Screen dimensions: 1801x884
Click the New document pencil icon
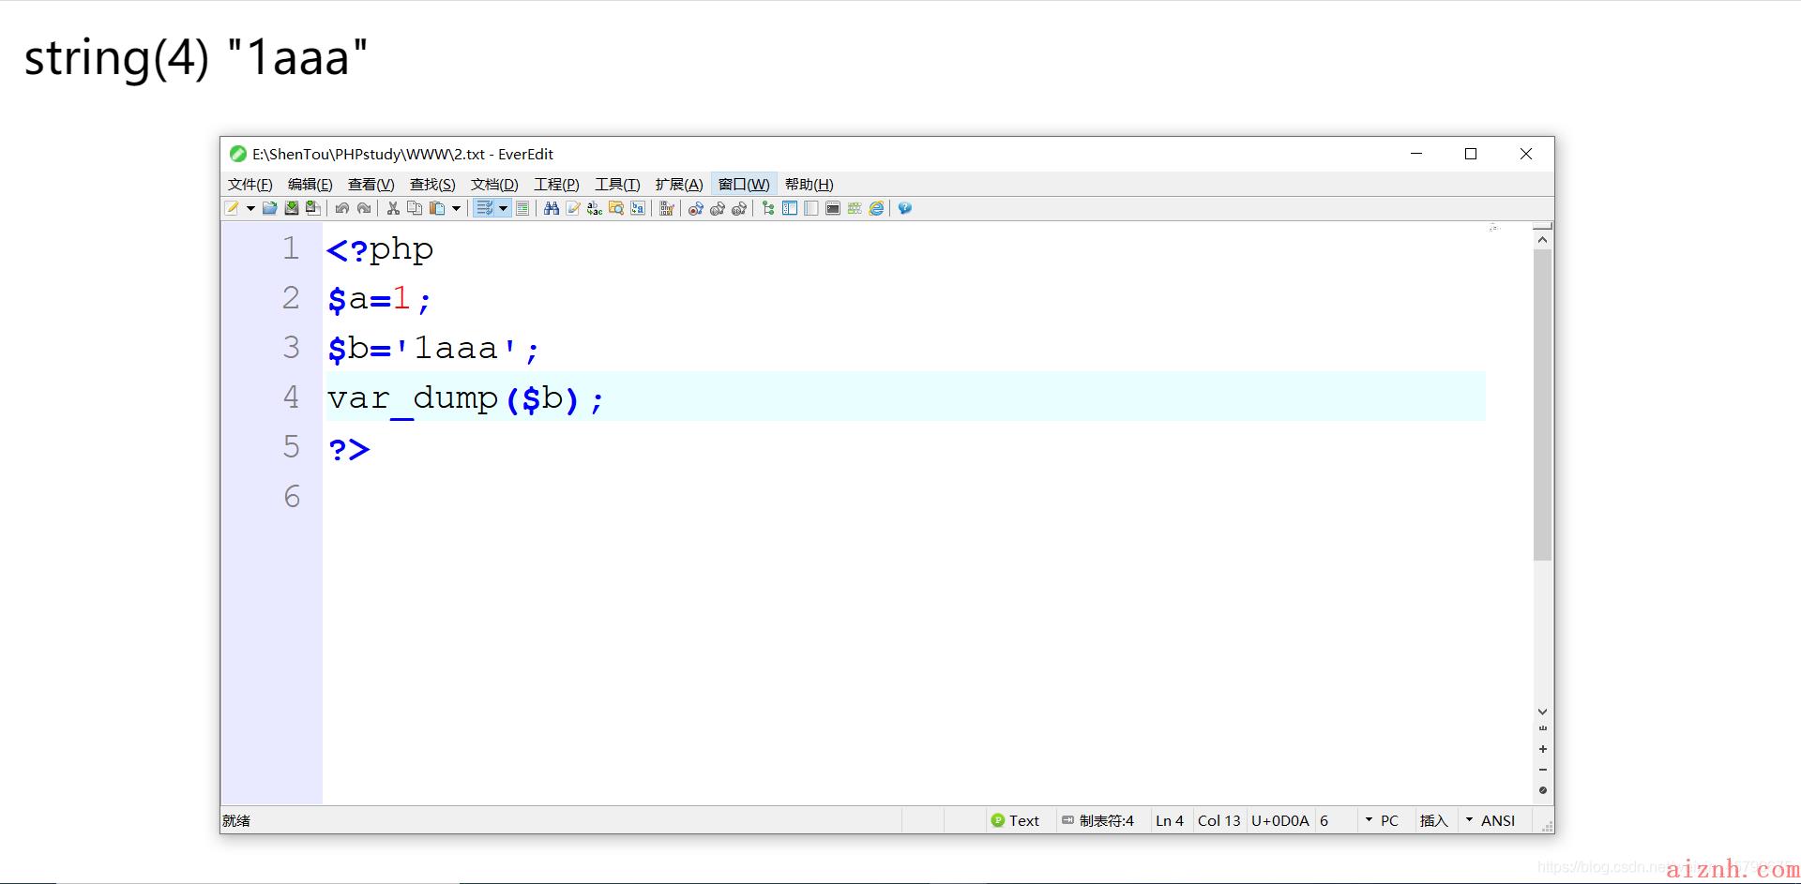[x=232, y=208]
